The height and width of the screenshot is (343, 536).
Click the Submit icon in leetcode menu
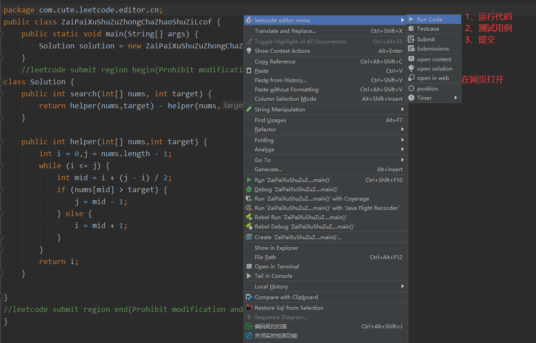tap(425, 39)
